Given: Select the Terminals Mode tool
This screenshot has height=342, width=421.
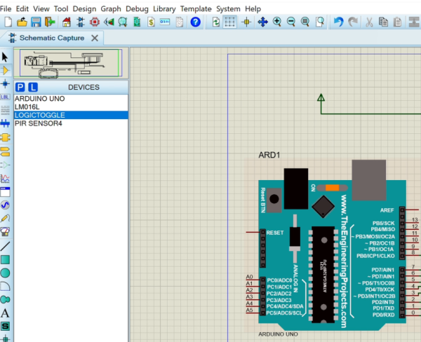Looking at the screenshot, I should 5,151.
